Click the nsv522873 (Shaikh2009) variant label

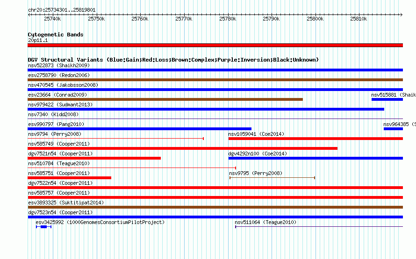point(59,65)
